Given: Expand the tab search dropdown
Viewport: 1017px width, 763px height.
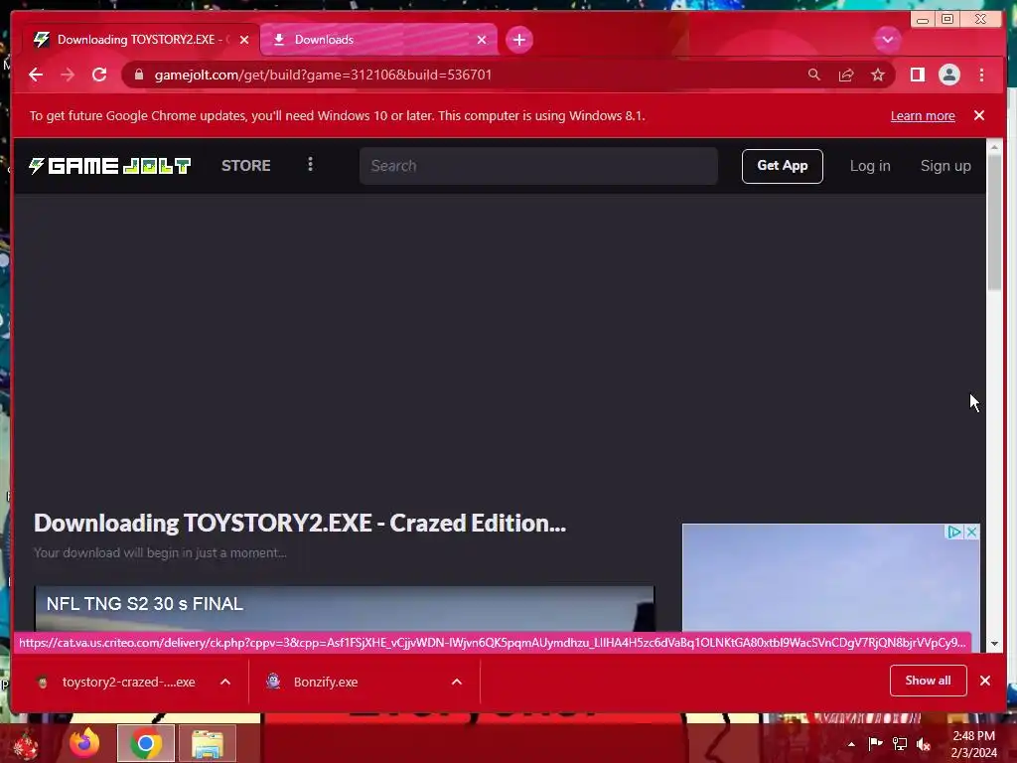Looking at the screenshot, I should (x=887, y=40).
